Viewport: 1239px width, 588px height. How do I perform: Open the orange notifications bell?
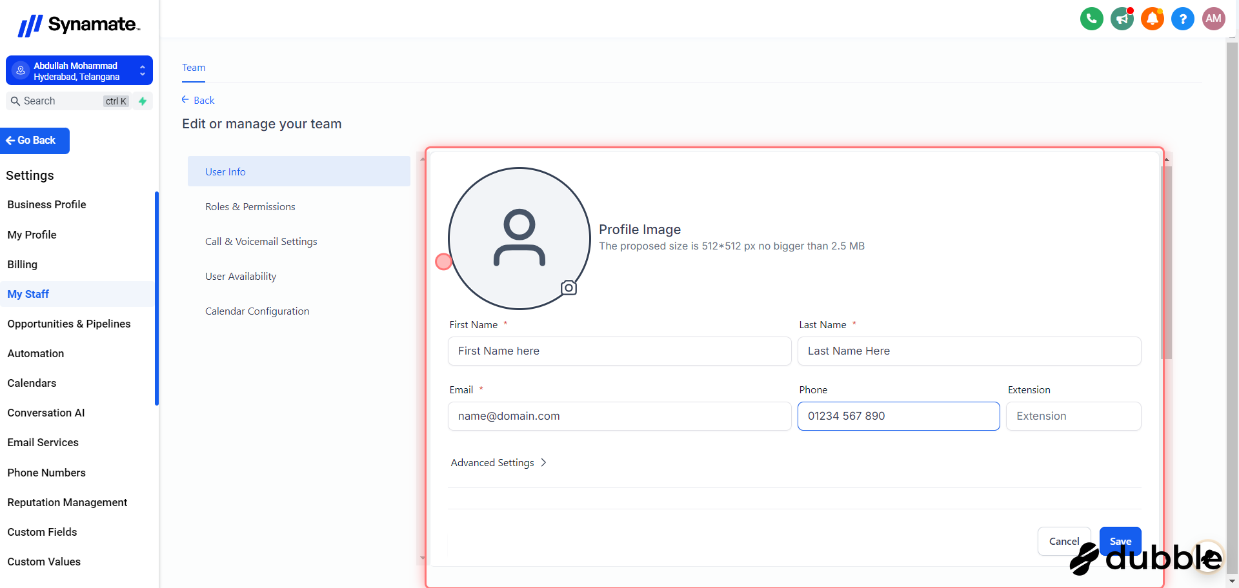pos(1152,19)
